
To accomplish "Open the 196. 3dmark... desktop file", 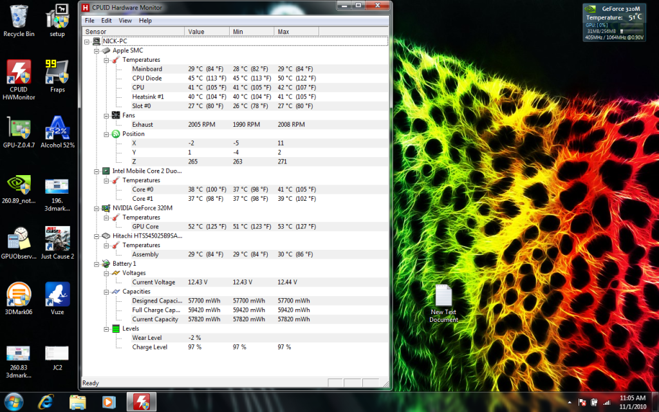I will tap(57, 194).
